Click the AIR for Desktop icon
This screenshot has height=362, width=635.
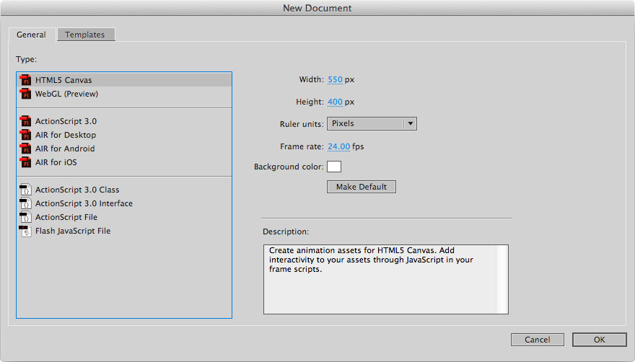25,135
